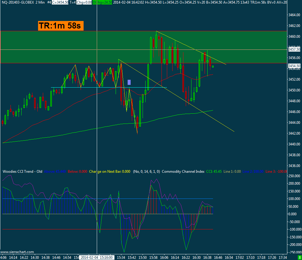The width and height of the screenshot is (302, 260).
Task: Click the Change on Next Bar: 0.000 label
Action: (110, 172)
